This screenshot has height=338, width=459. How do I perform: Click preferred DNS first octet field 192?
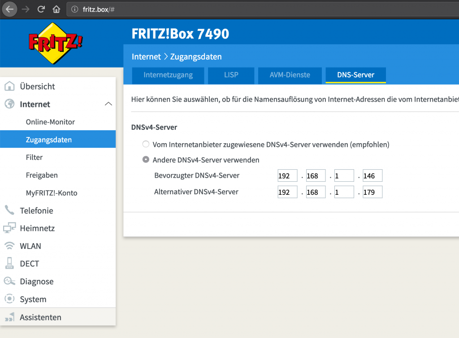click(x=287, y=176)
